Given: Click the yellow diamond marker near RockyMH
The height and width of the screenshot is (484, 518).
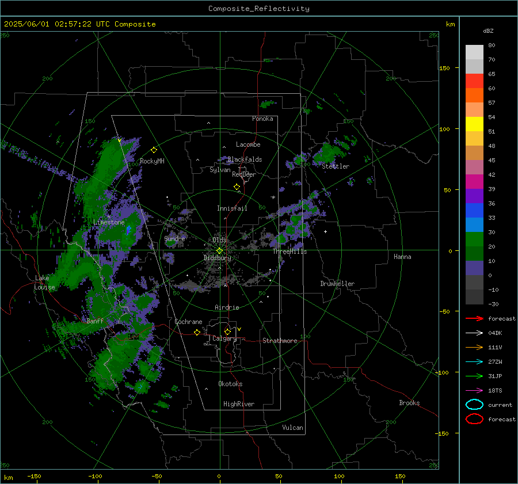Looking at the screenshot, I should tap(154, 150).
